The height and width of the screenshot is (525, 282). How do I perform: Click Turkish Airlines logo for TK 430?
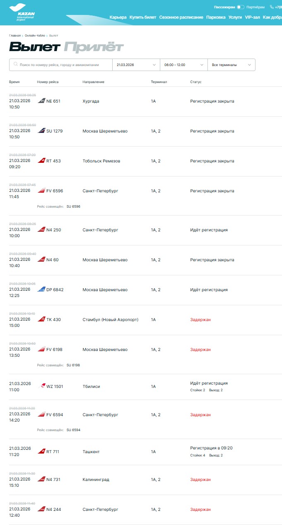click(x=41, y=319)
